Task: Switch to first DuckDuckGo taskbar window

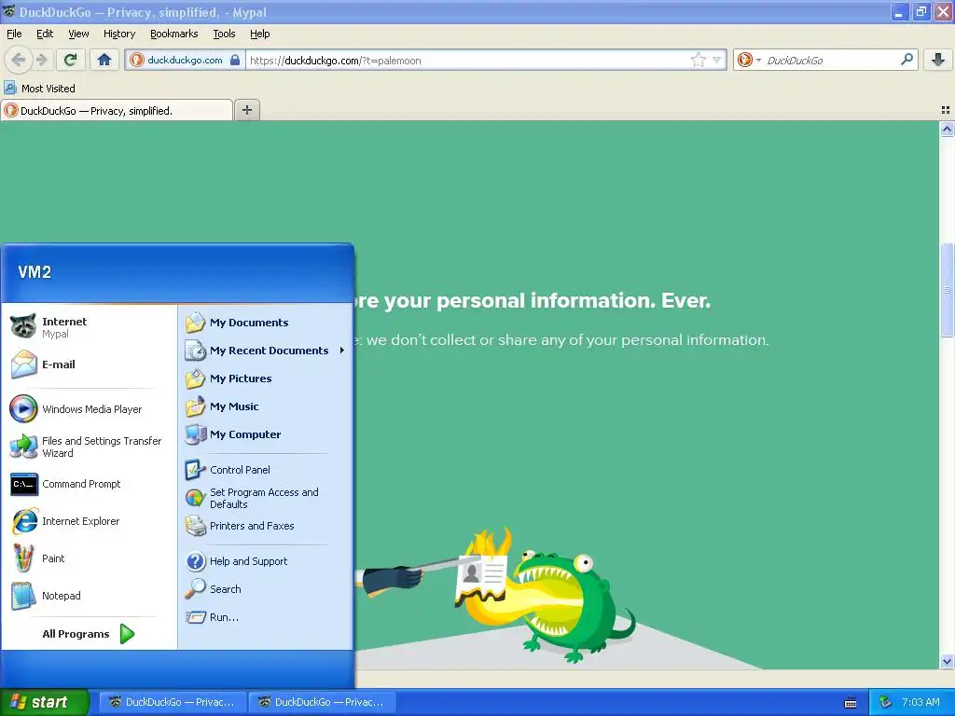Action: pyautogui.click(x=173, y=702)
